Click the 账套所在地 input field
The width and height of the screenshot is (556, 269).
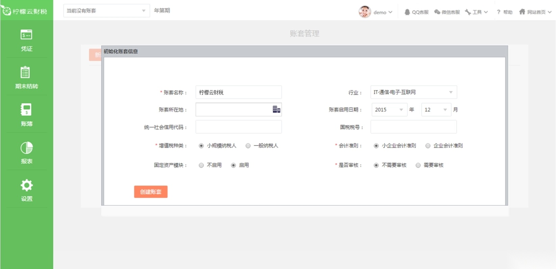coord(238,110)
